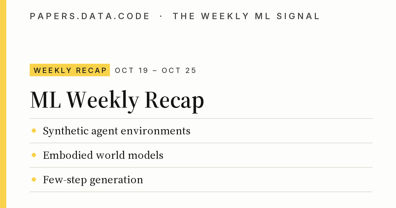
Task: Select the yellow WEEKLY RECAP badge
Action: click(x=70, y=70)
